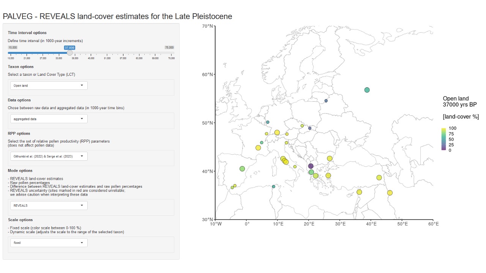Click the green site marker in eastern Spain

point(242,169)
